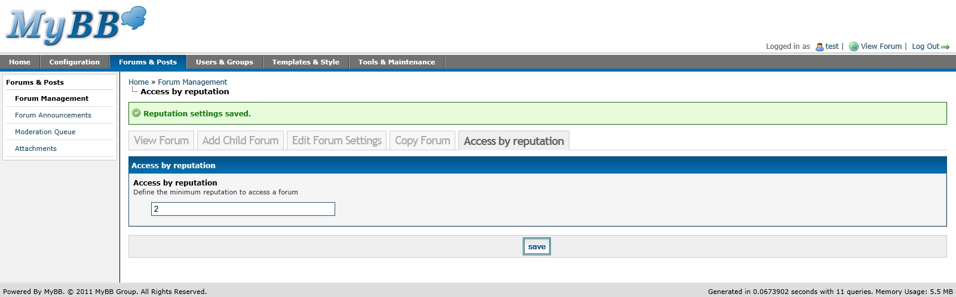Switch to the Copy Forum tab
The height and width of the screenshot is (297, 956).
tap(422, 141)
